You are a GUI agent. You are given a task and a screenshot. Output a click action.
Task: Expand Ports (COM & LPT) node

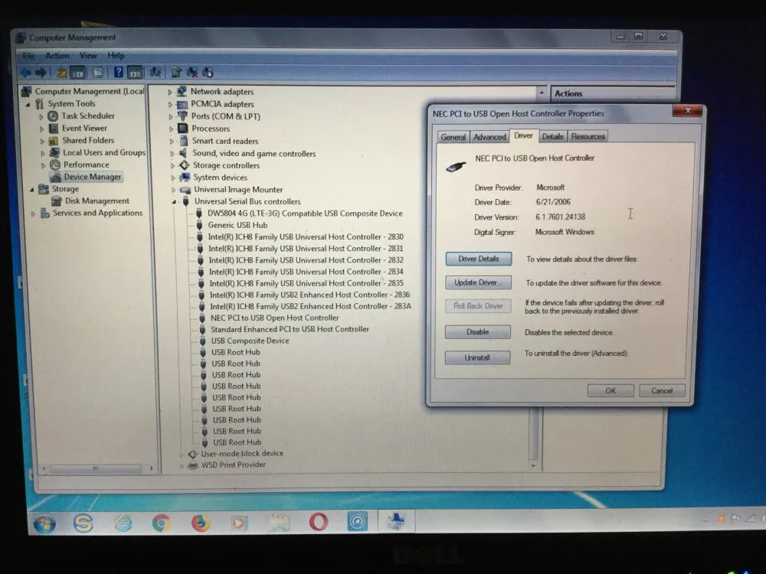point(171,116)
